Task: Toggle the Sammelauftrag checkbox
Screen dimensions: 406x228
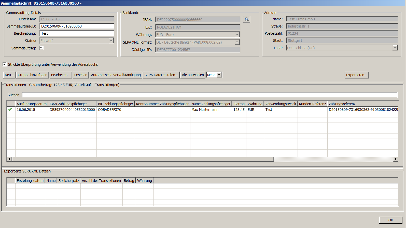Action: click(x=41, y=48)
